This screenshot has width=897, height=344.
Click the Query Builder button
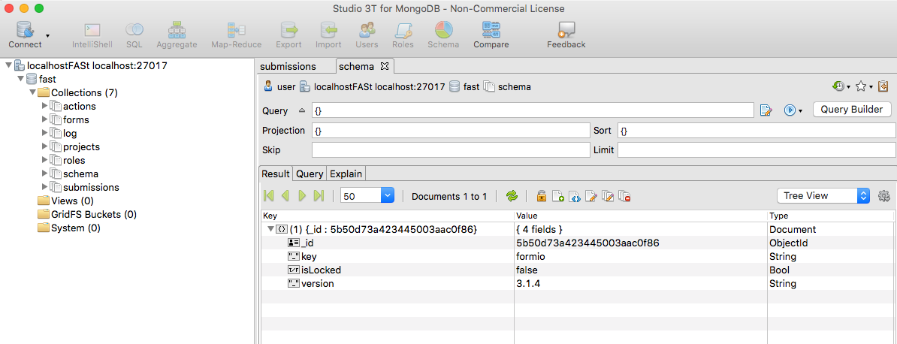tap(852, 110)
